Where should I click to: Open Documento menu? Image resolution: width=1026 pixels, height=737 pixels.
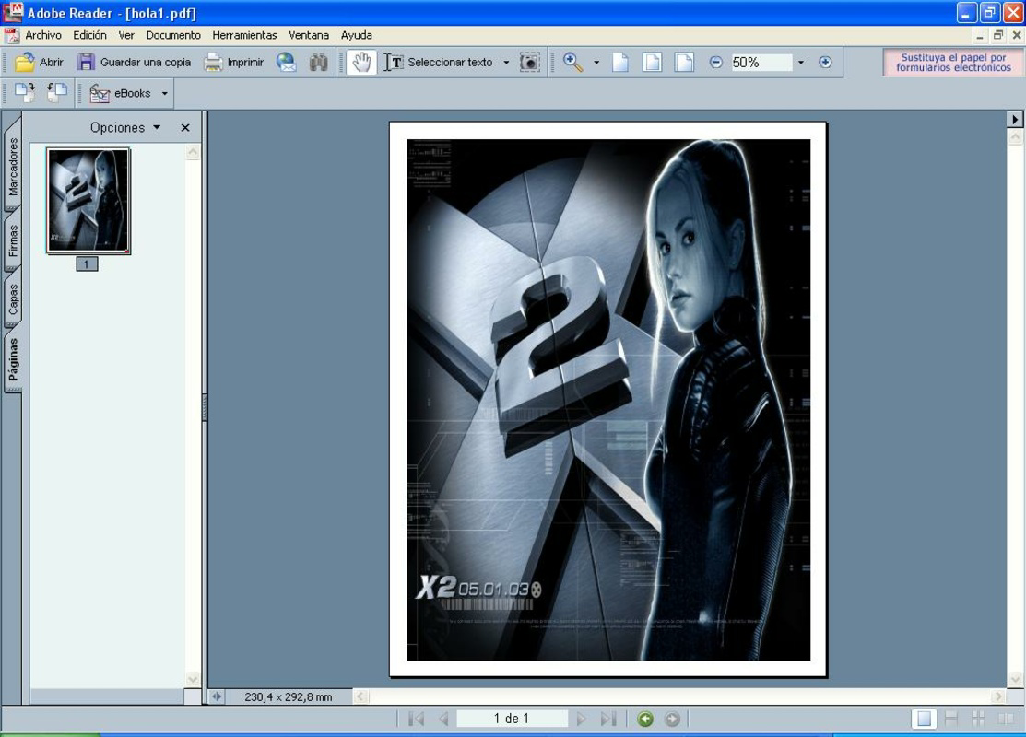[173, 35]
